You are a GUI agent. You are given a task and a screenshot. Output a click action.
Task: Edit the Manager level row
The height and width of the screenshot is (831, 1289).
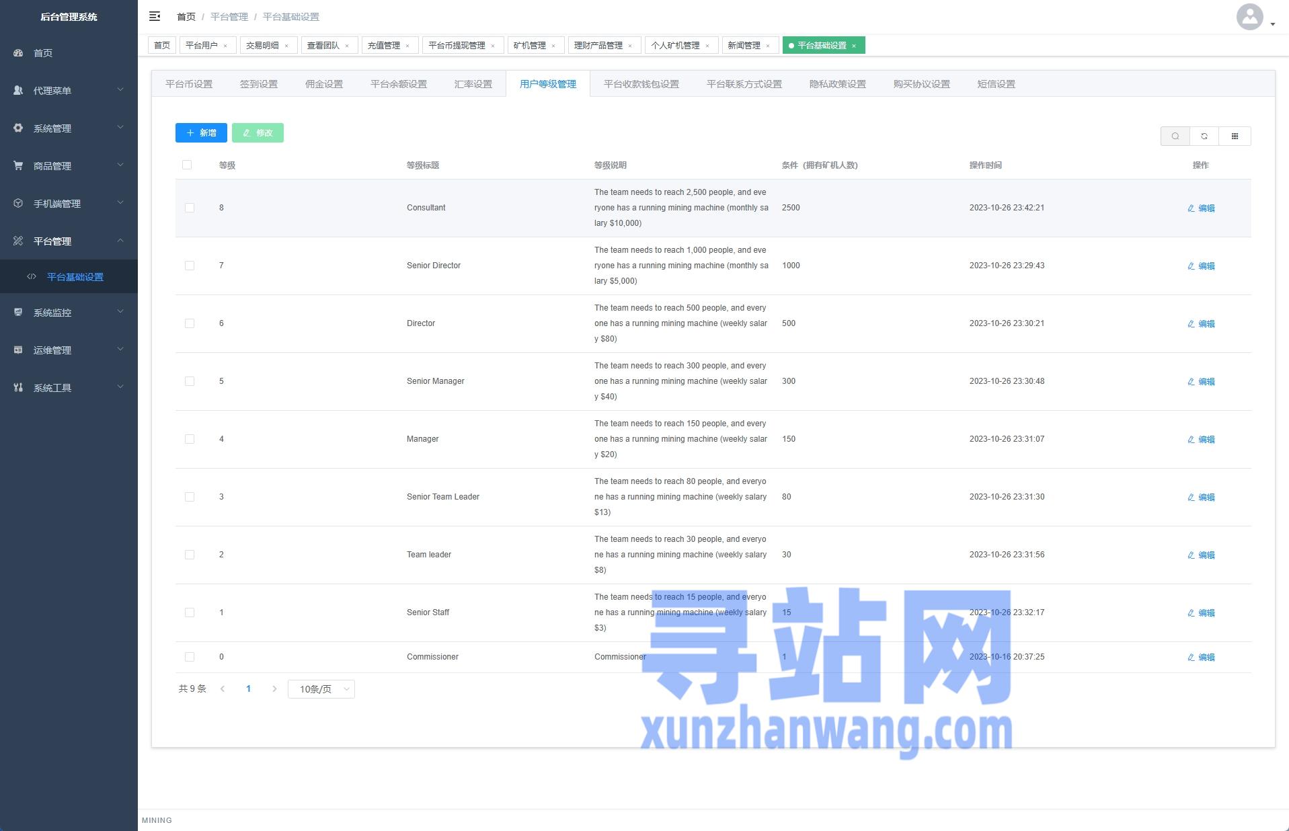click(1201, 440)
